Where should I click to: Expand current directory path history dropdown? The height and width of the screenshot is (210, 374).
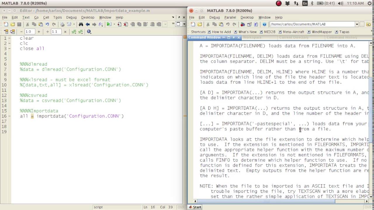point(357,24)
